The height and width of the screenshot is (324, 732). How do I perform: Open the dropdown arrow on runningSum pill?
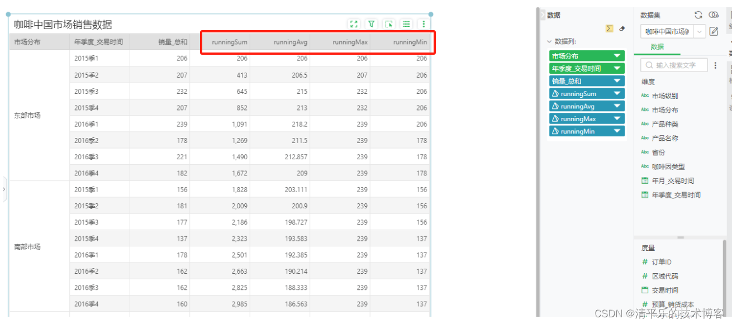(617, 94)
